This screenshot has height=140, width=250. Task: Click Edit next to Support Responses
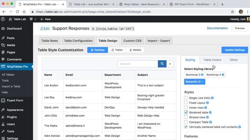(x=45, y=28)
